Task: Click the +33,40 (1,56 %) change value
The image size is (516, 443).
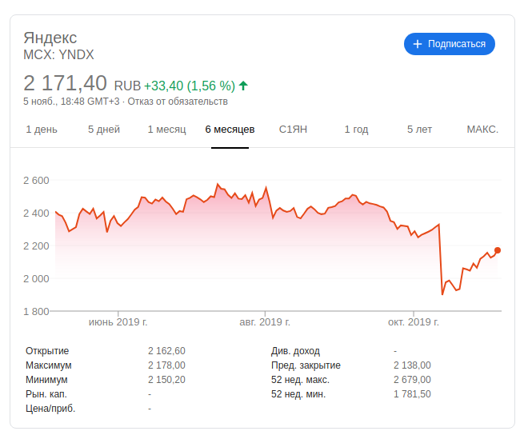Action: (190, 86)
